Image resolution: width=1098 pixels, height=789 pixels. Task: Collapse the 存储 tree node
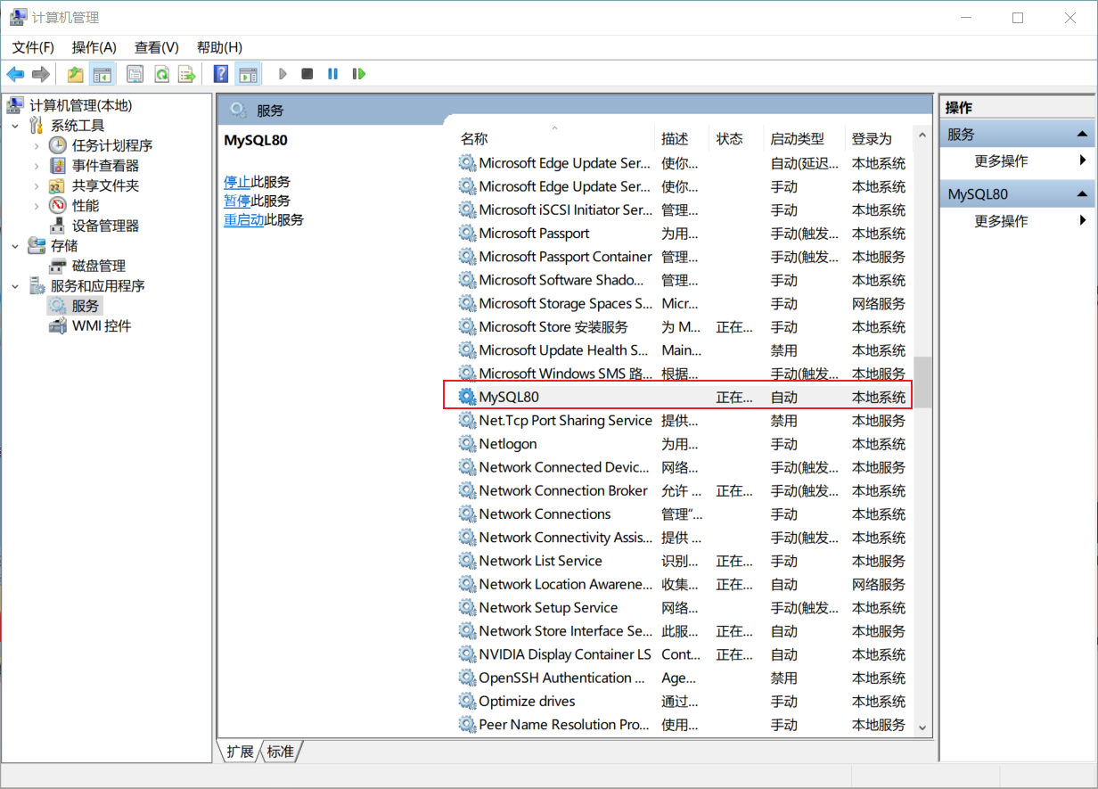click(x=15, y=246)
